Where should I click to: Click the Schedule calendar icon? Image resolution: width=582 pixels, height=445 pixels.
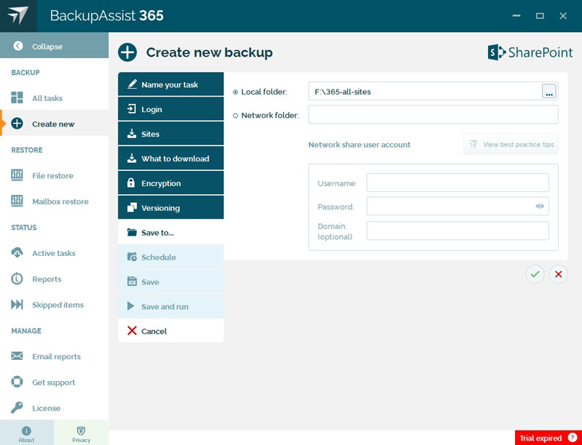point(132,257)
